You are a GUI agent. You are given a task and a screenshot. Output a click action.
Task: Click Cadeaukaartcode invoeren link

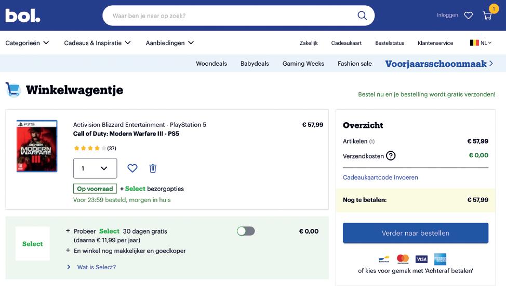pos(380,178)
